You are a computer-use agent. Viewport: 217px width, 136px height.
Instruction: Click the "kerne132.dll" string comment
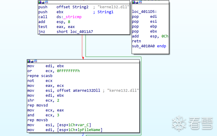pyautogui.click(x=123, y=90)
